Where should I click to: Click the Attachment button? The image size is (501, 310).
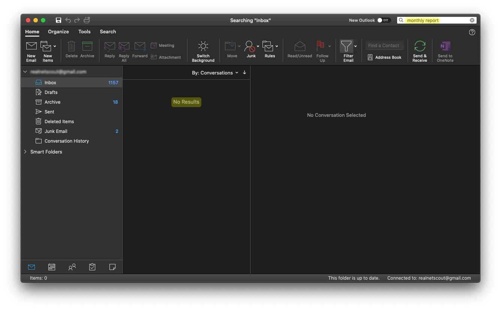pyautogui.click(x=166, y=57)
